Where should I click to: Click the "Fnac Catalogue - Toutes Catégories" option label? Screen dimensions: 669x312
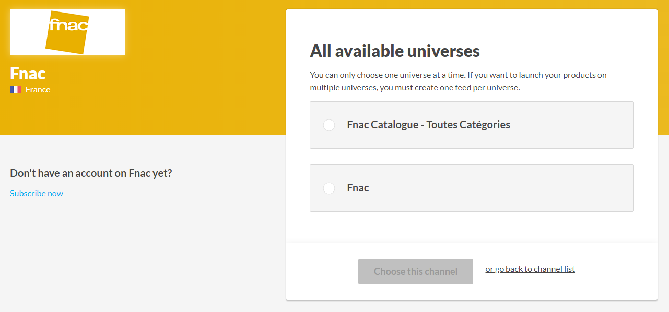[428, 125]
